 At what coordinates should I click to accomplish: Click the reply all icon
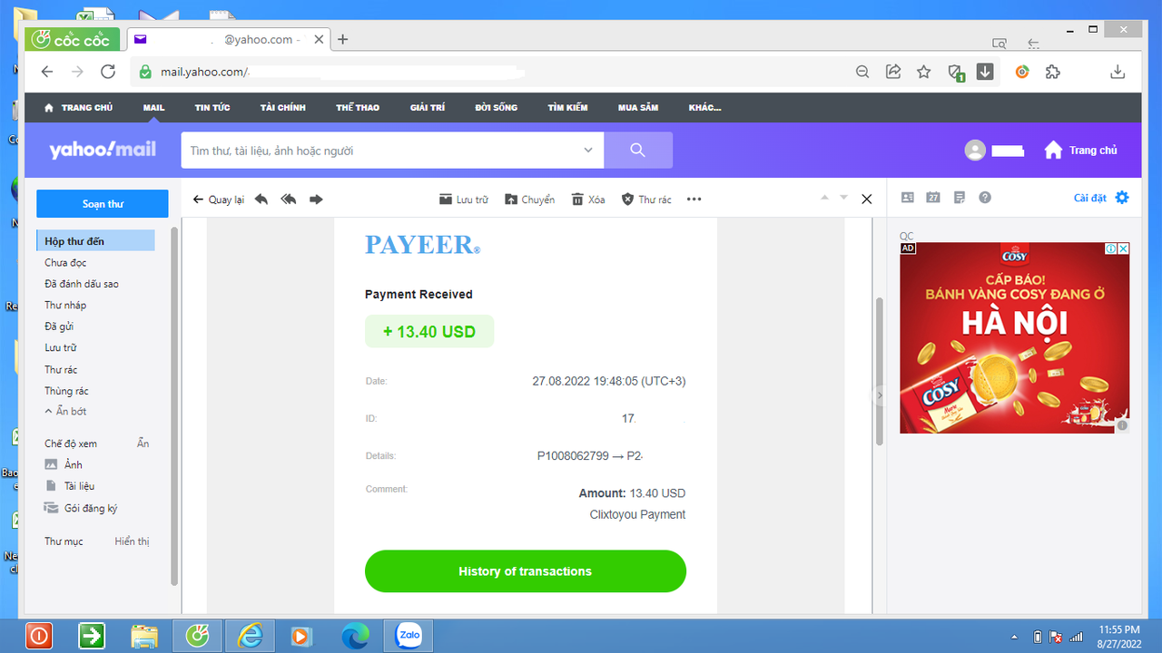point(289,200)
